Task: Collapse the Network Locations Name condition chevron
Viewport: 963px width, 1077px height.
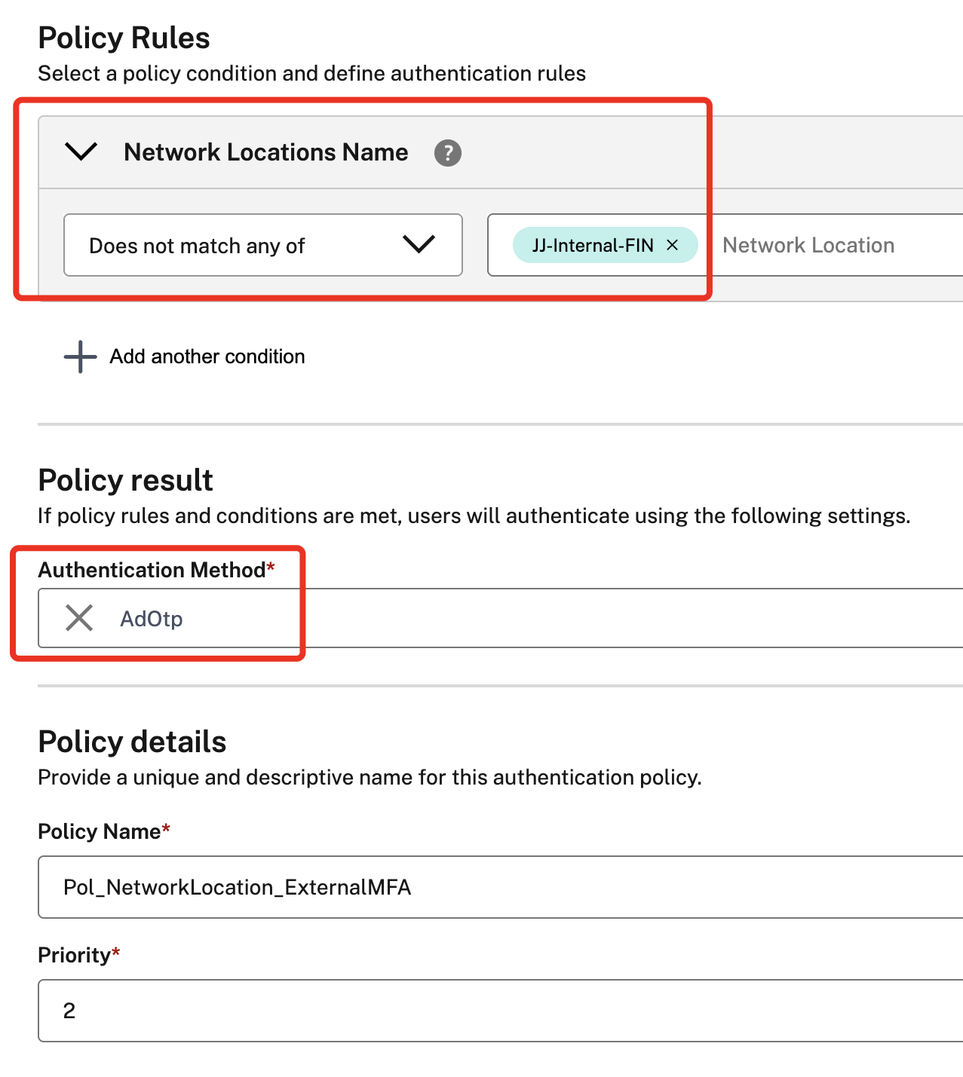Action: tap(81, 151)
